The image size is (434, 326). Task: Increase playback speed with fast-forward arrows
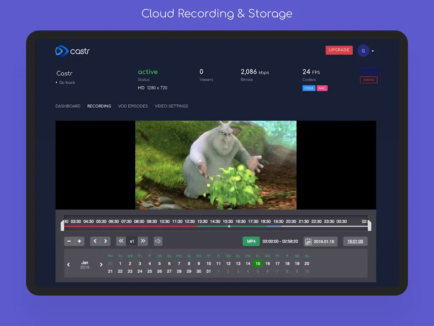(x=143, y=241)
